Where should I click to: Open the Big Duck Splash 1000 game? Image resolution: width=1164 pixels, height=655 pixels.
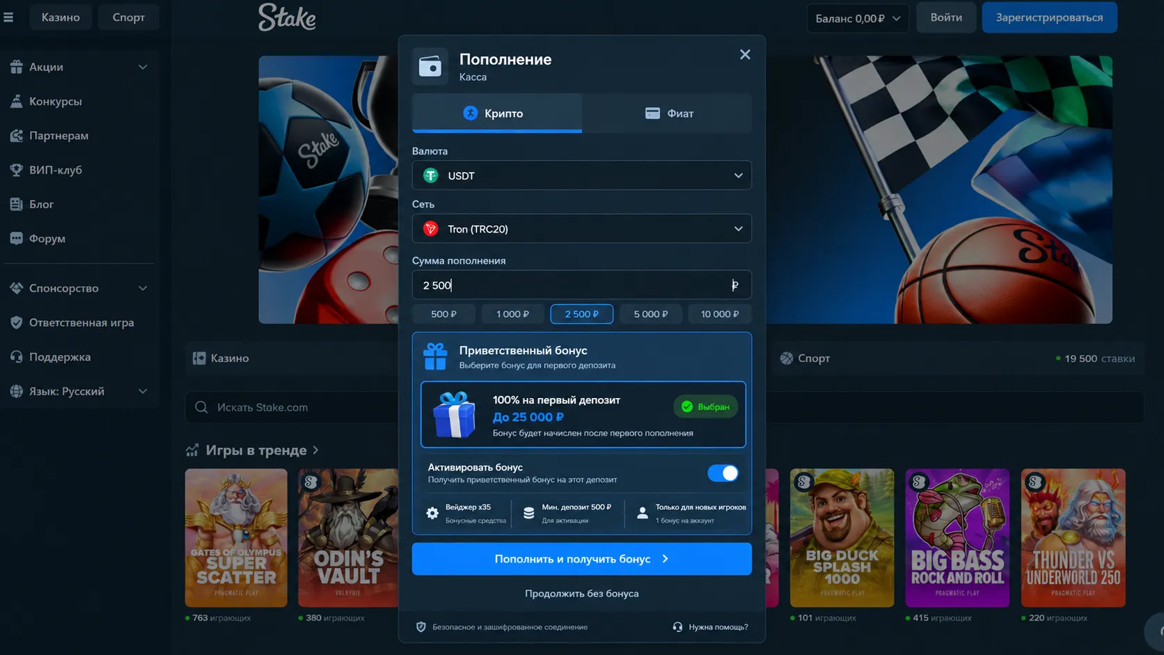[842, 537]
